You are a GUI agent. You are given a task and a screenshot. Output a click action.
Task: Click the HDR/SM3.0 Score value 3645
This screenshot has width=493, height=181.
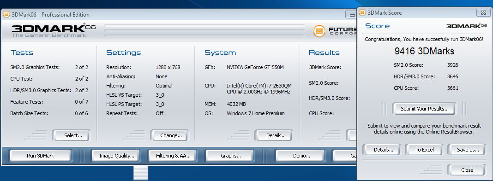point(453,76)
